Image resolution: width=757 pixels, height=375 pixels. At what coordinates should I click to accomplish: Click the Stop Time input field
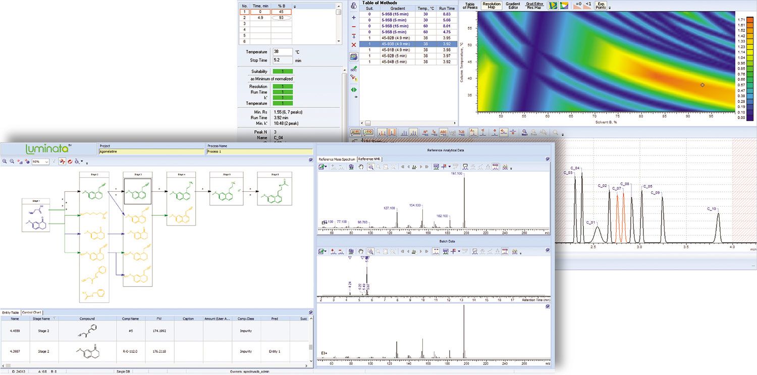tap(283, 60)
